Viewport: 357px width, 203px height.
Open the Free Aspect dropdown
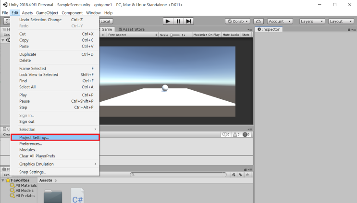click(x=132, y=35)
